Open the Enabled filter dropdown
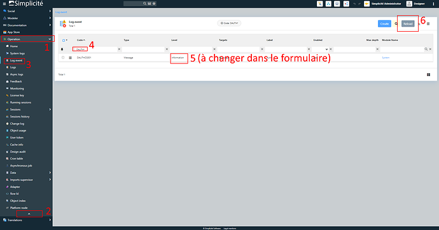 click(320, 49)
